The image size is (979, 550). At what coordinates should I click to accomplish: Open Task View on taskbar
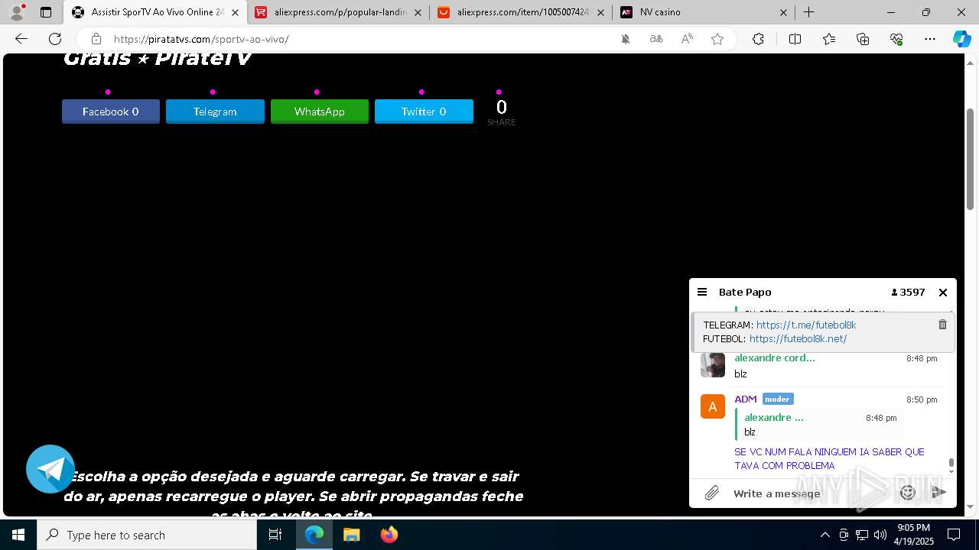(x=275, y=535)
